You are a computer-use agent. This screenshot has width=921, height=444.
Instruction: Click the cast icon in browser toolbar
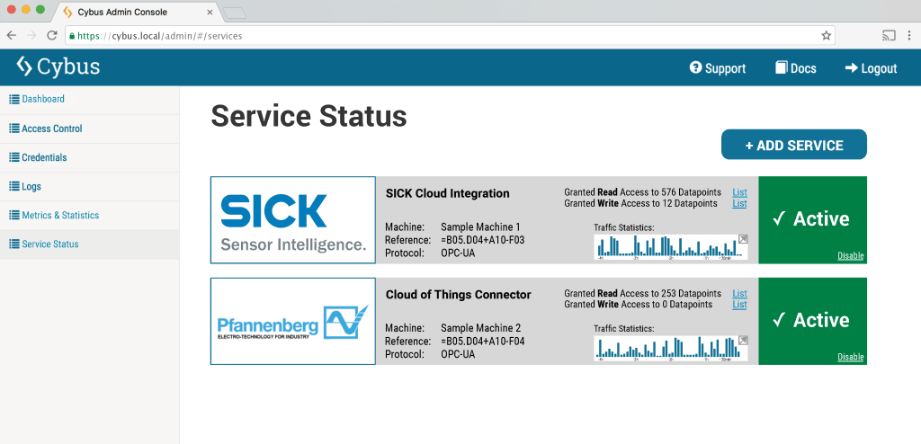tap(889, 36)
